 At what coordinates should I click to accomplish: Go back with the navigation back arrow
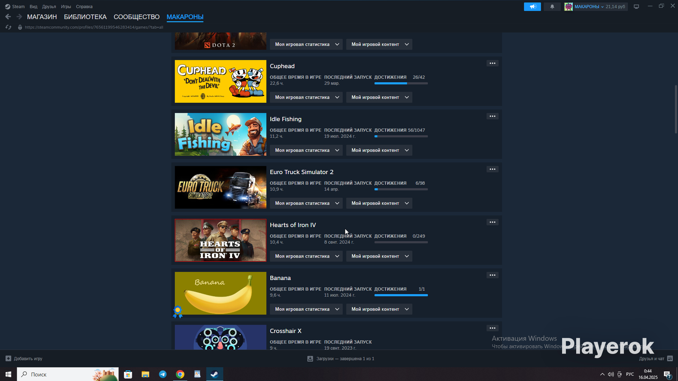click(8, 17)
